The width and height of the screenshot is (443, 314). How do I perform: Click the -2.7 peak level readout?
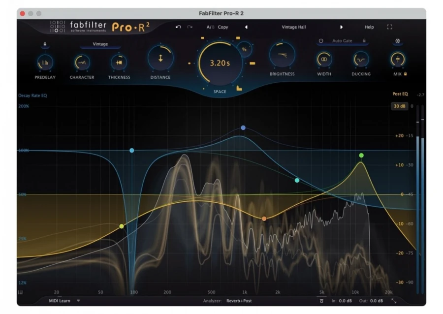pyautogui.click(x=420, y=94)
